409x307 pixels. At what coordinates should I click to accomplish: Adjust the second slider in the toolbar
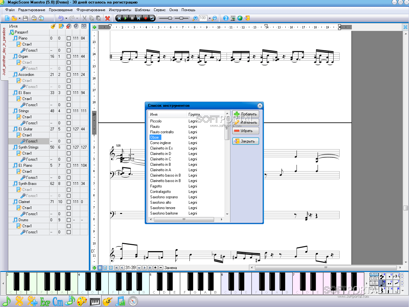181,18
